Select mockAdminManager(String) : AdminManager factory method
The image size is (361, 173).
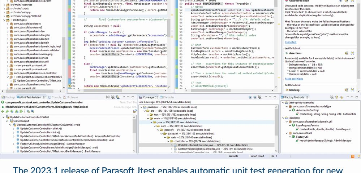click(325, 141)
